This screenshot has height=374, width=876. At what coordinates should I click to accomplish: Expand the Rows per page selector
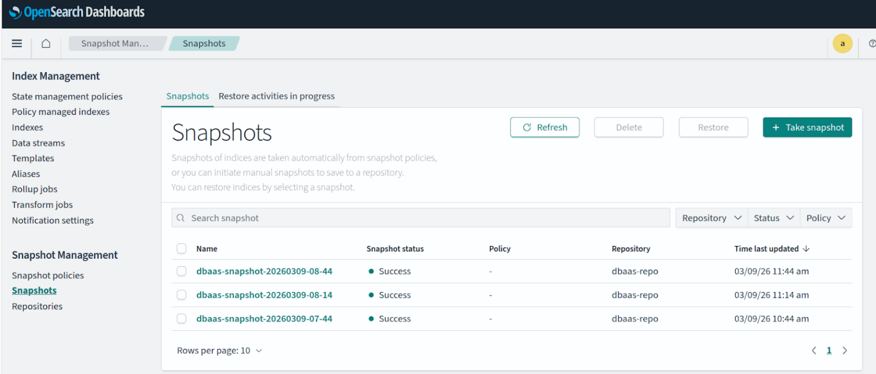pos(219,350)
